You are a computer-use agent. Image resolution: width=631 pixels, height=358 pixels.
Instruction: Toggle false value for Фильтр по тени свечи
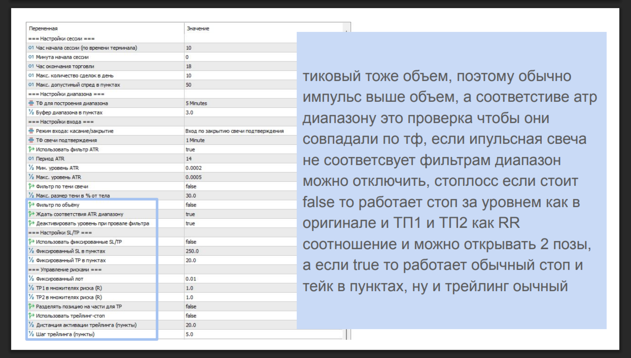[240, 186]
